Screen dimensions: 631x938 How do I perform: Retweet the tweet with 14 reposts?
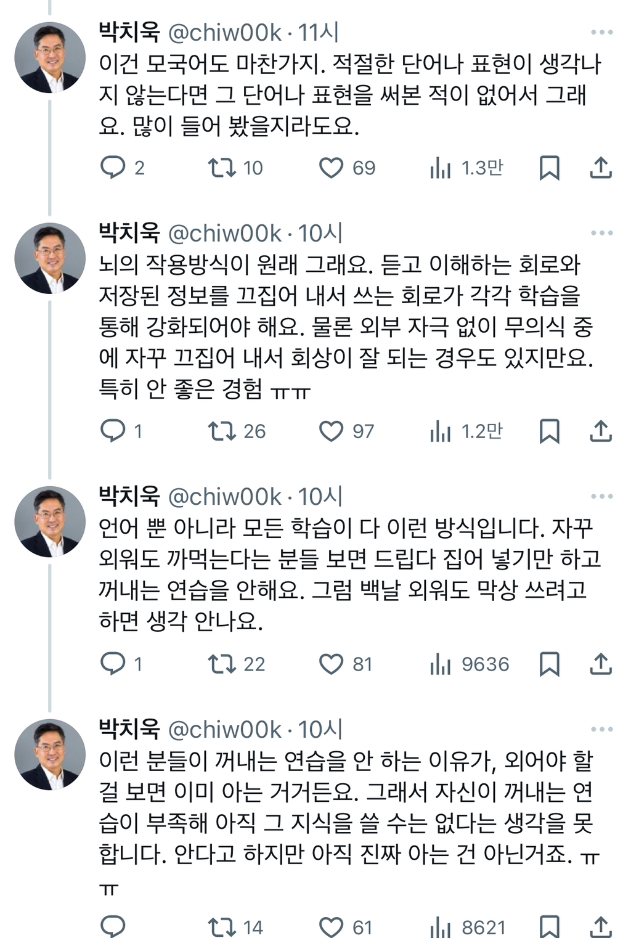222,927
